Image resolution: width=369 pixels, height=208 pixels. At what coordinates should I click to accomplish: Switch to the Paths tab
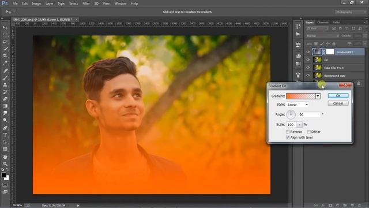[336, 23]
